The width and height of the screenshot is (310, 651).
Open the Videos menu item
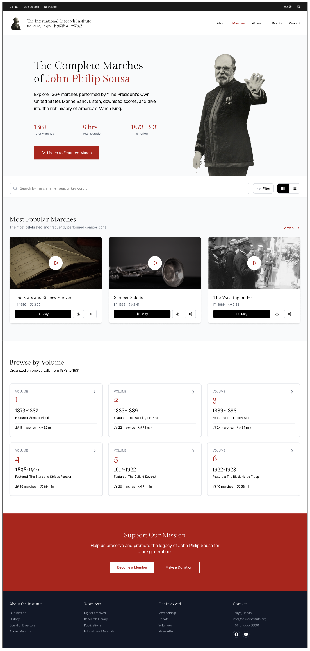257,23
